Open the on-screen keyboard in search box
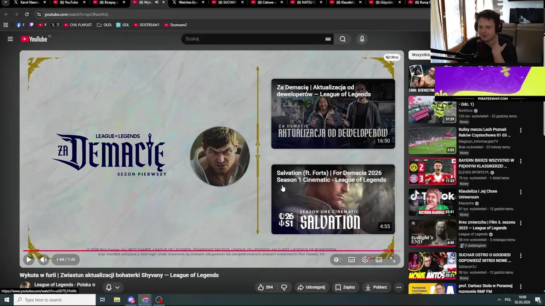Viewport: 545px width, 306px height. [328, 39]
